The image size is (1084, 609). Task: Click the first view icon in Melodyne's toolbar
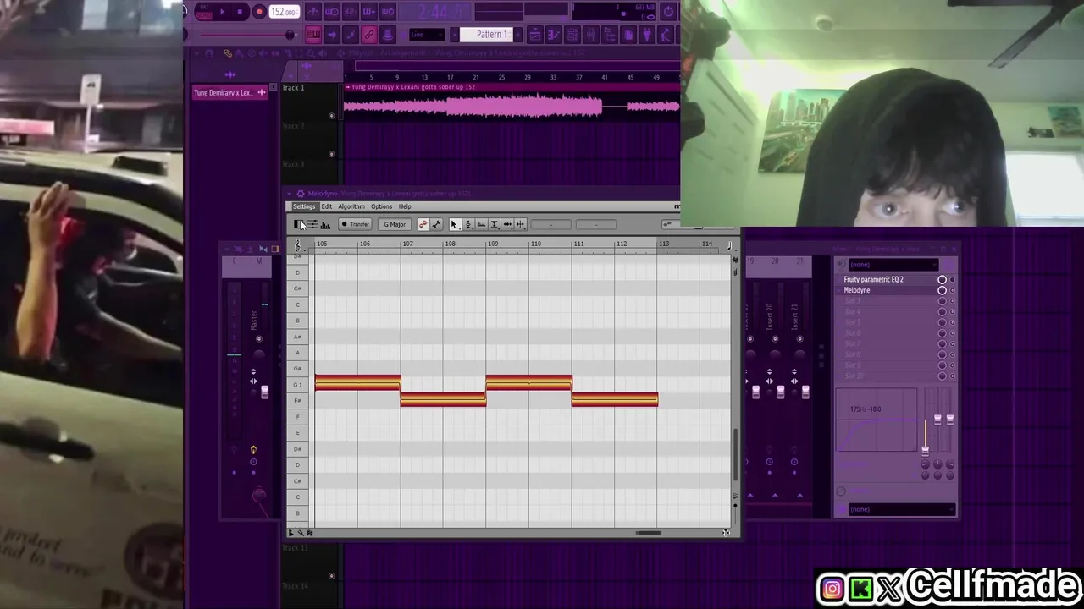point(297,224)
